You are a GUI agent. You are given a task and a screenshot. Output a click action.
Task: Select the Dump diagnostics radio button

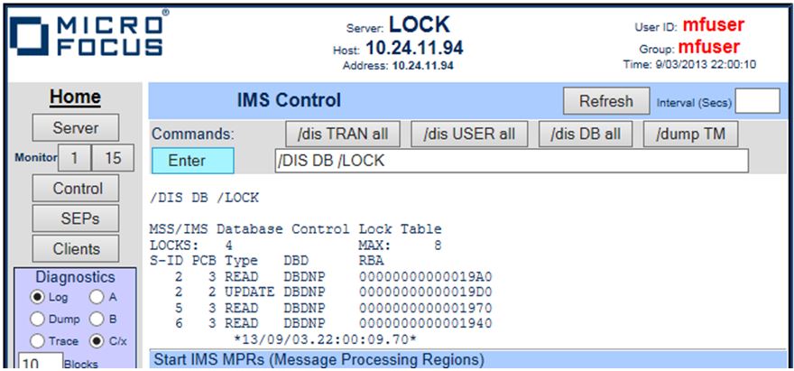[39, 319]
